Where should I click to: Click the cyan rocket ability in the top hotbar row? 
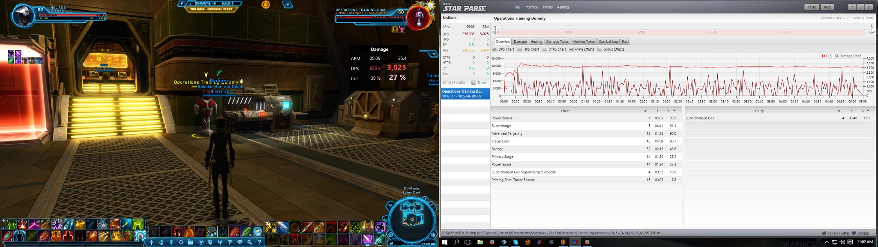[x=126, y=224]
